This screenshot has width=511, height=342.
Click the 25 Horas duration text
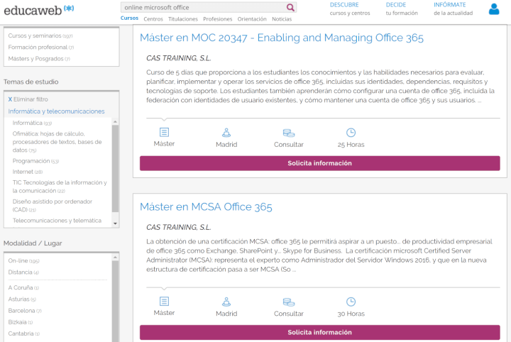351,145
